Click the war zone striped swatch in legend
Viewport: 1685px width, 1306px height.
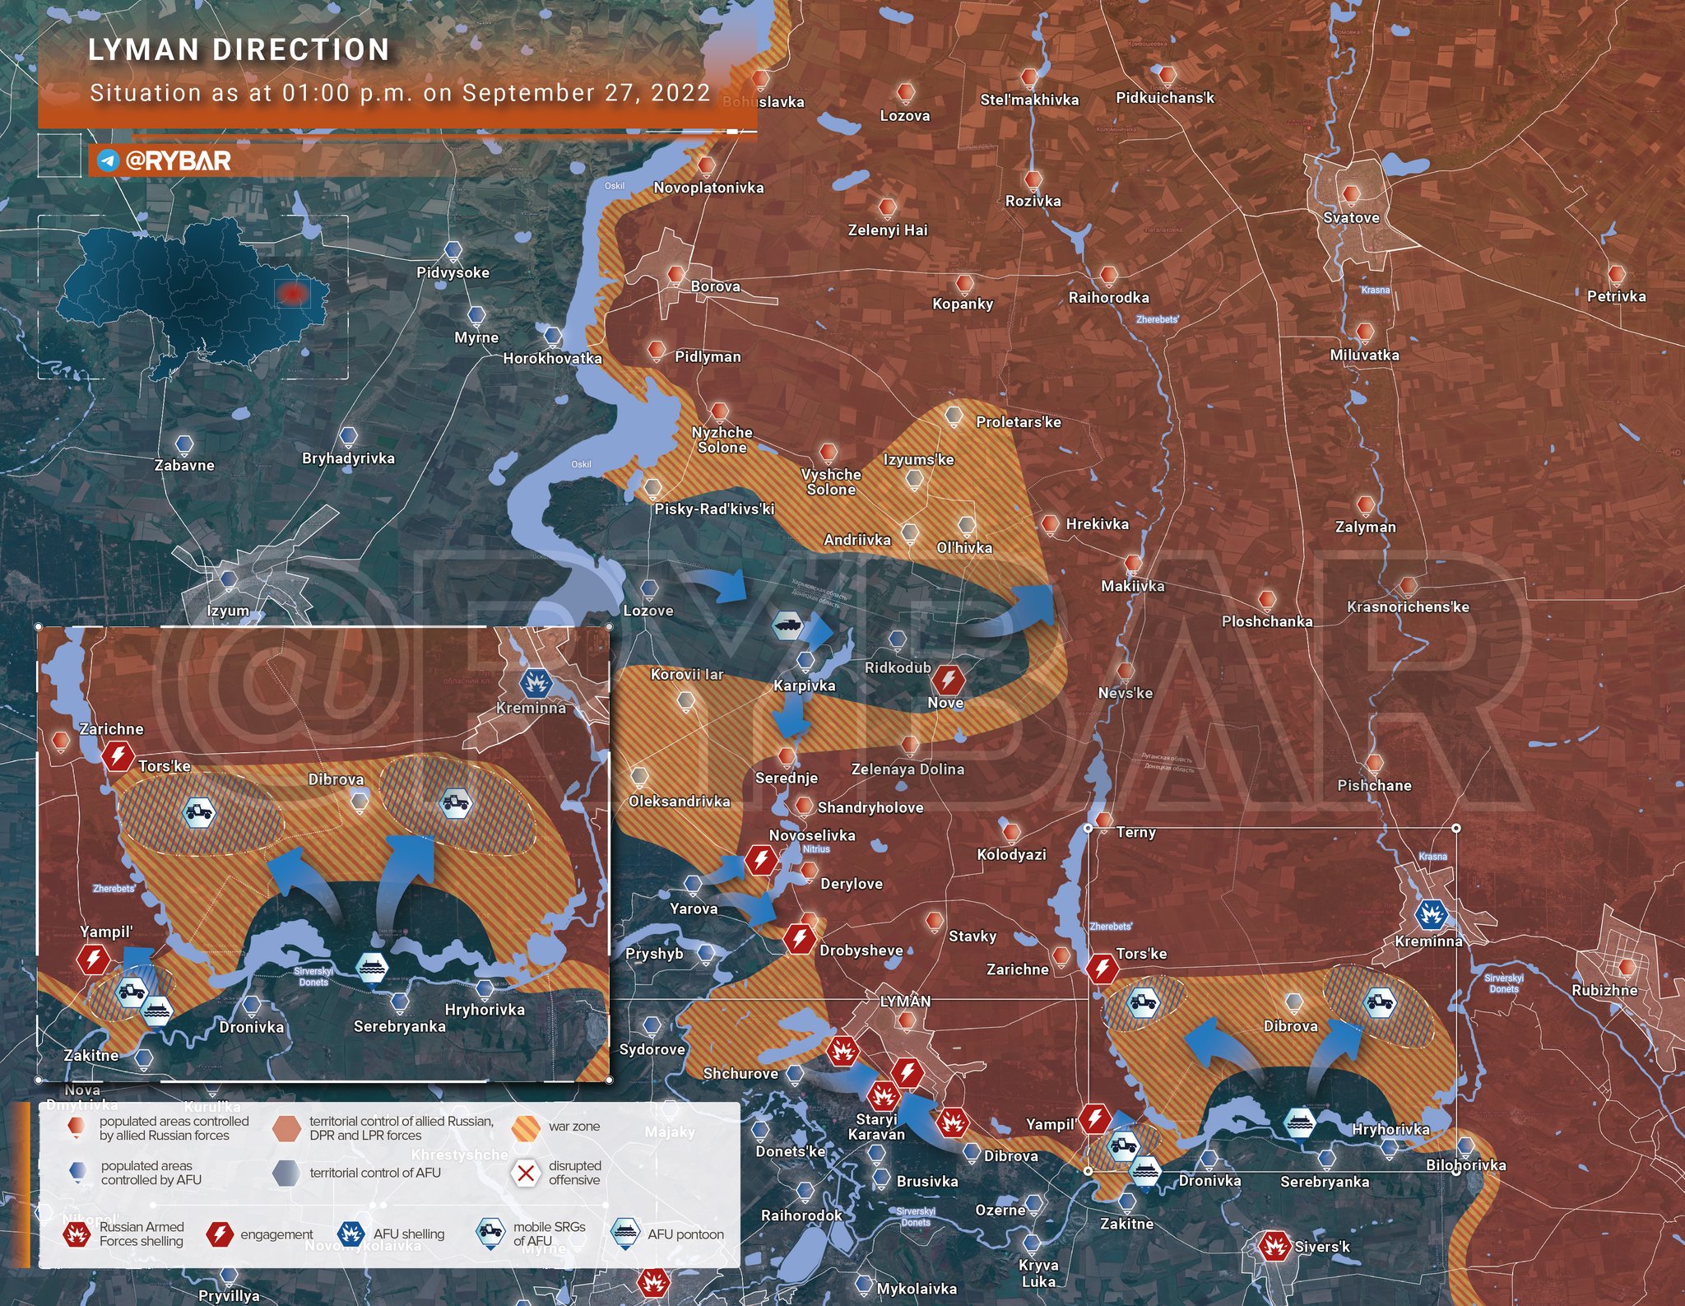coord(525,1128)
